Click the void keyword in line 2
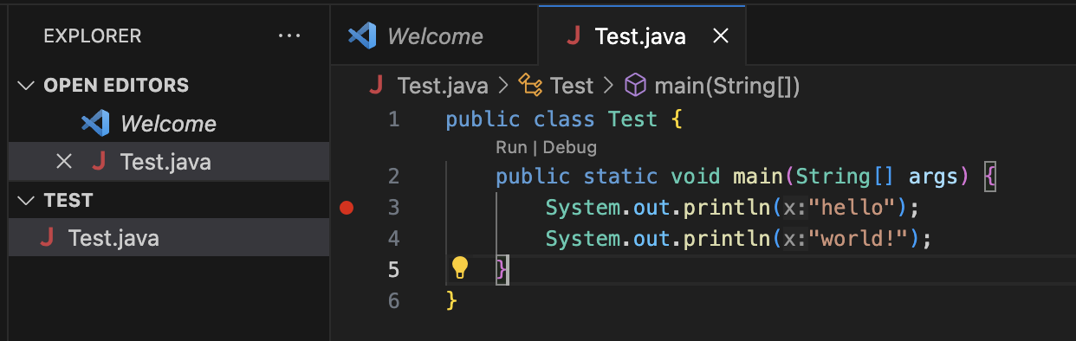 point(696,177)
